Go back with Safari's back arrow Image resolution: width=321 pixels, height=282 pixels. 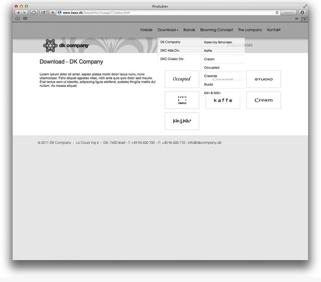coord(18,12)
